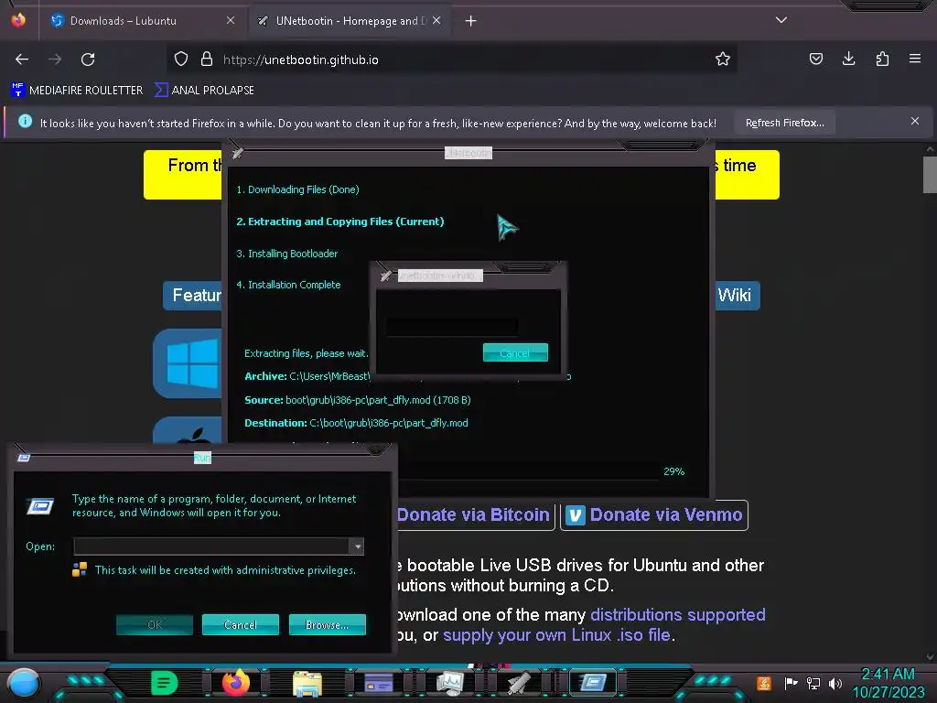Click the UNetbootin extraction progress bar
Screen dimensions: 937x703
tap(530, 473)
